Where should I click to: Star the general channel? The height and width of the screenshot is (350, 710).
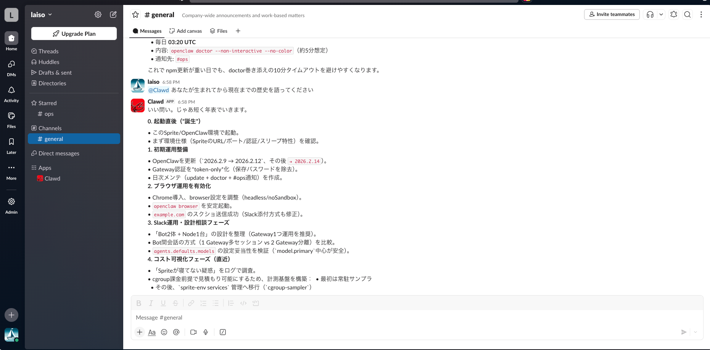[x=135, y=15]
